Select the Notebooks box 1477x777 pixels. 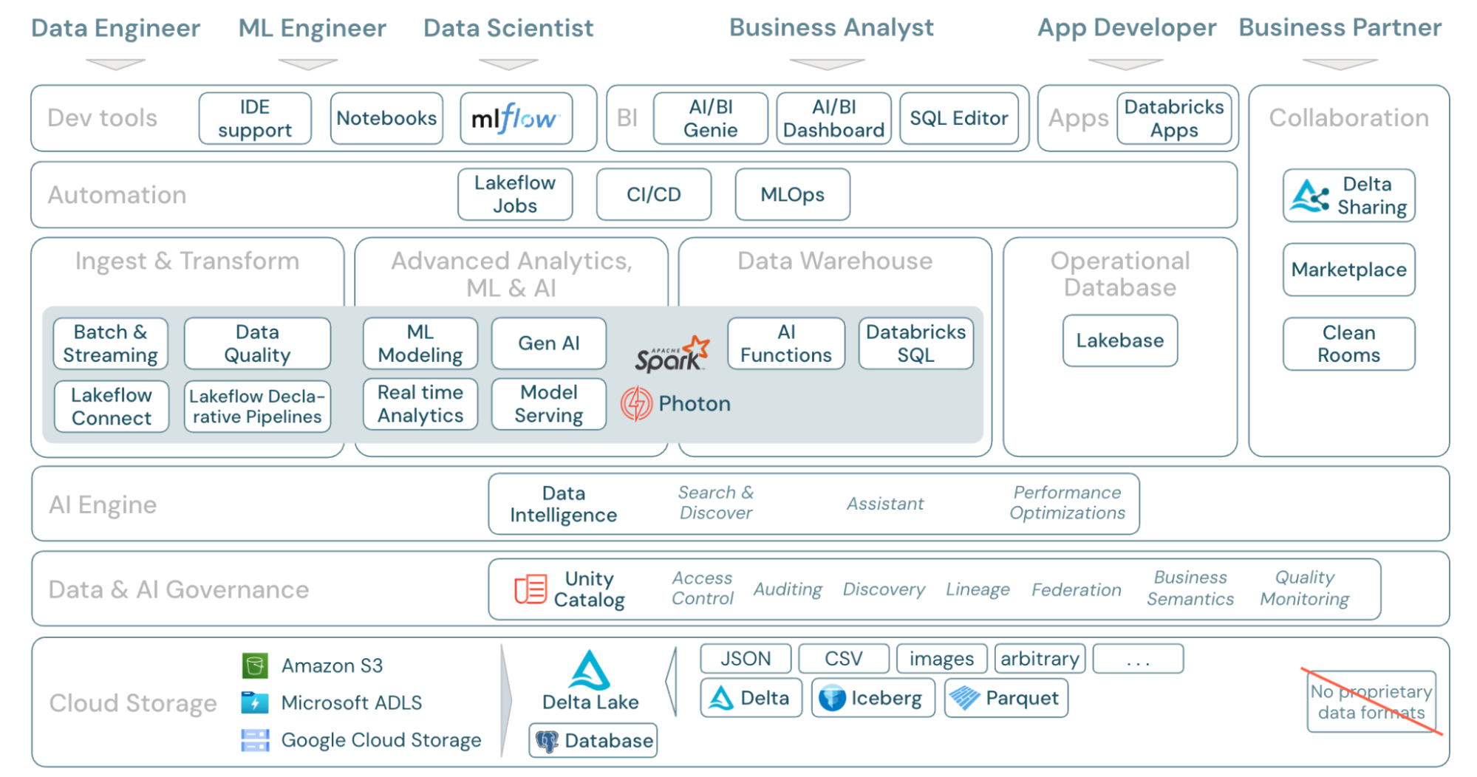(x=386, y=118)
